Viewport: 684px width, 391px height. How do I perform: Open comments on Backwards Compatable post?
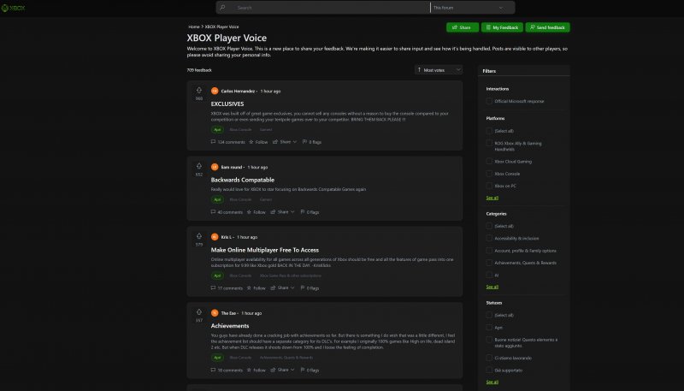(227, 212)
